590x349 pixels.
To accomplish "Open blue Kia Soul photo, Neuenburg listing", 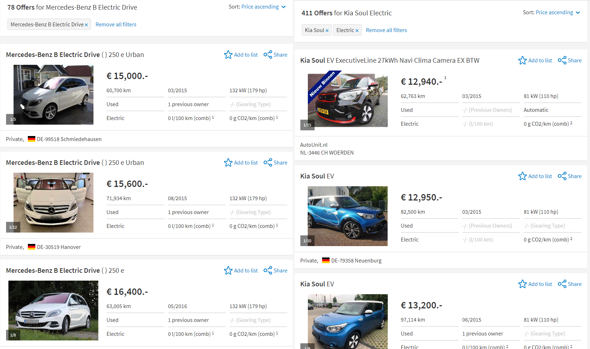I will point(348,216).
